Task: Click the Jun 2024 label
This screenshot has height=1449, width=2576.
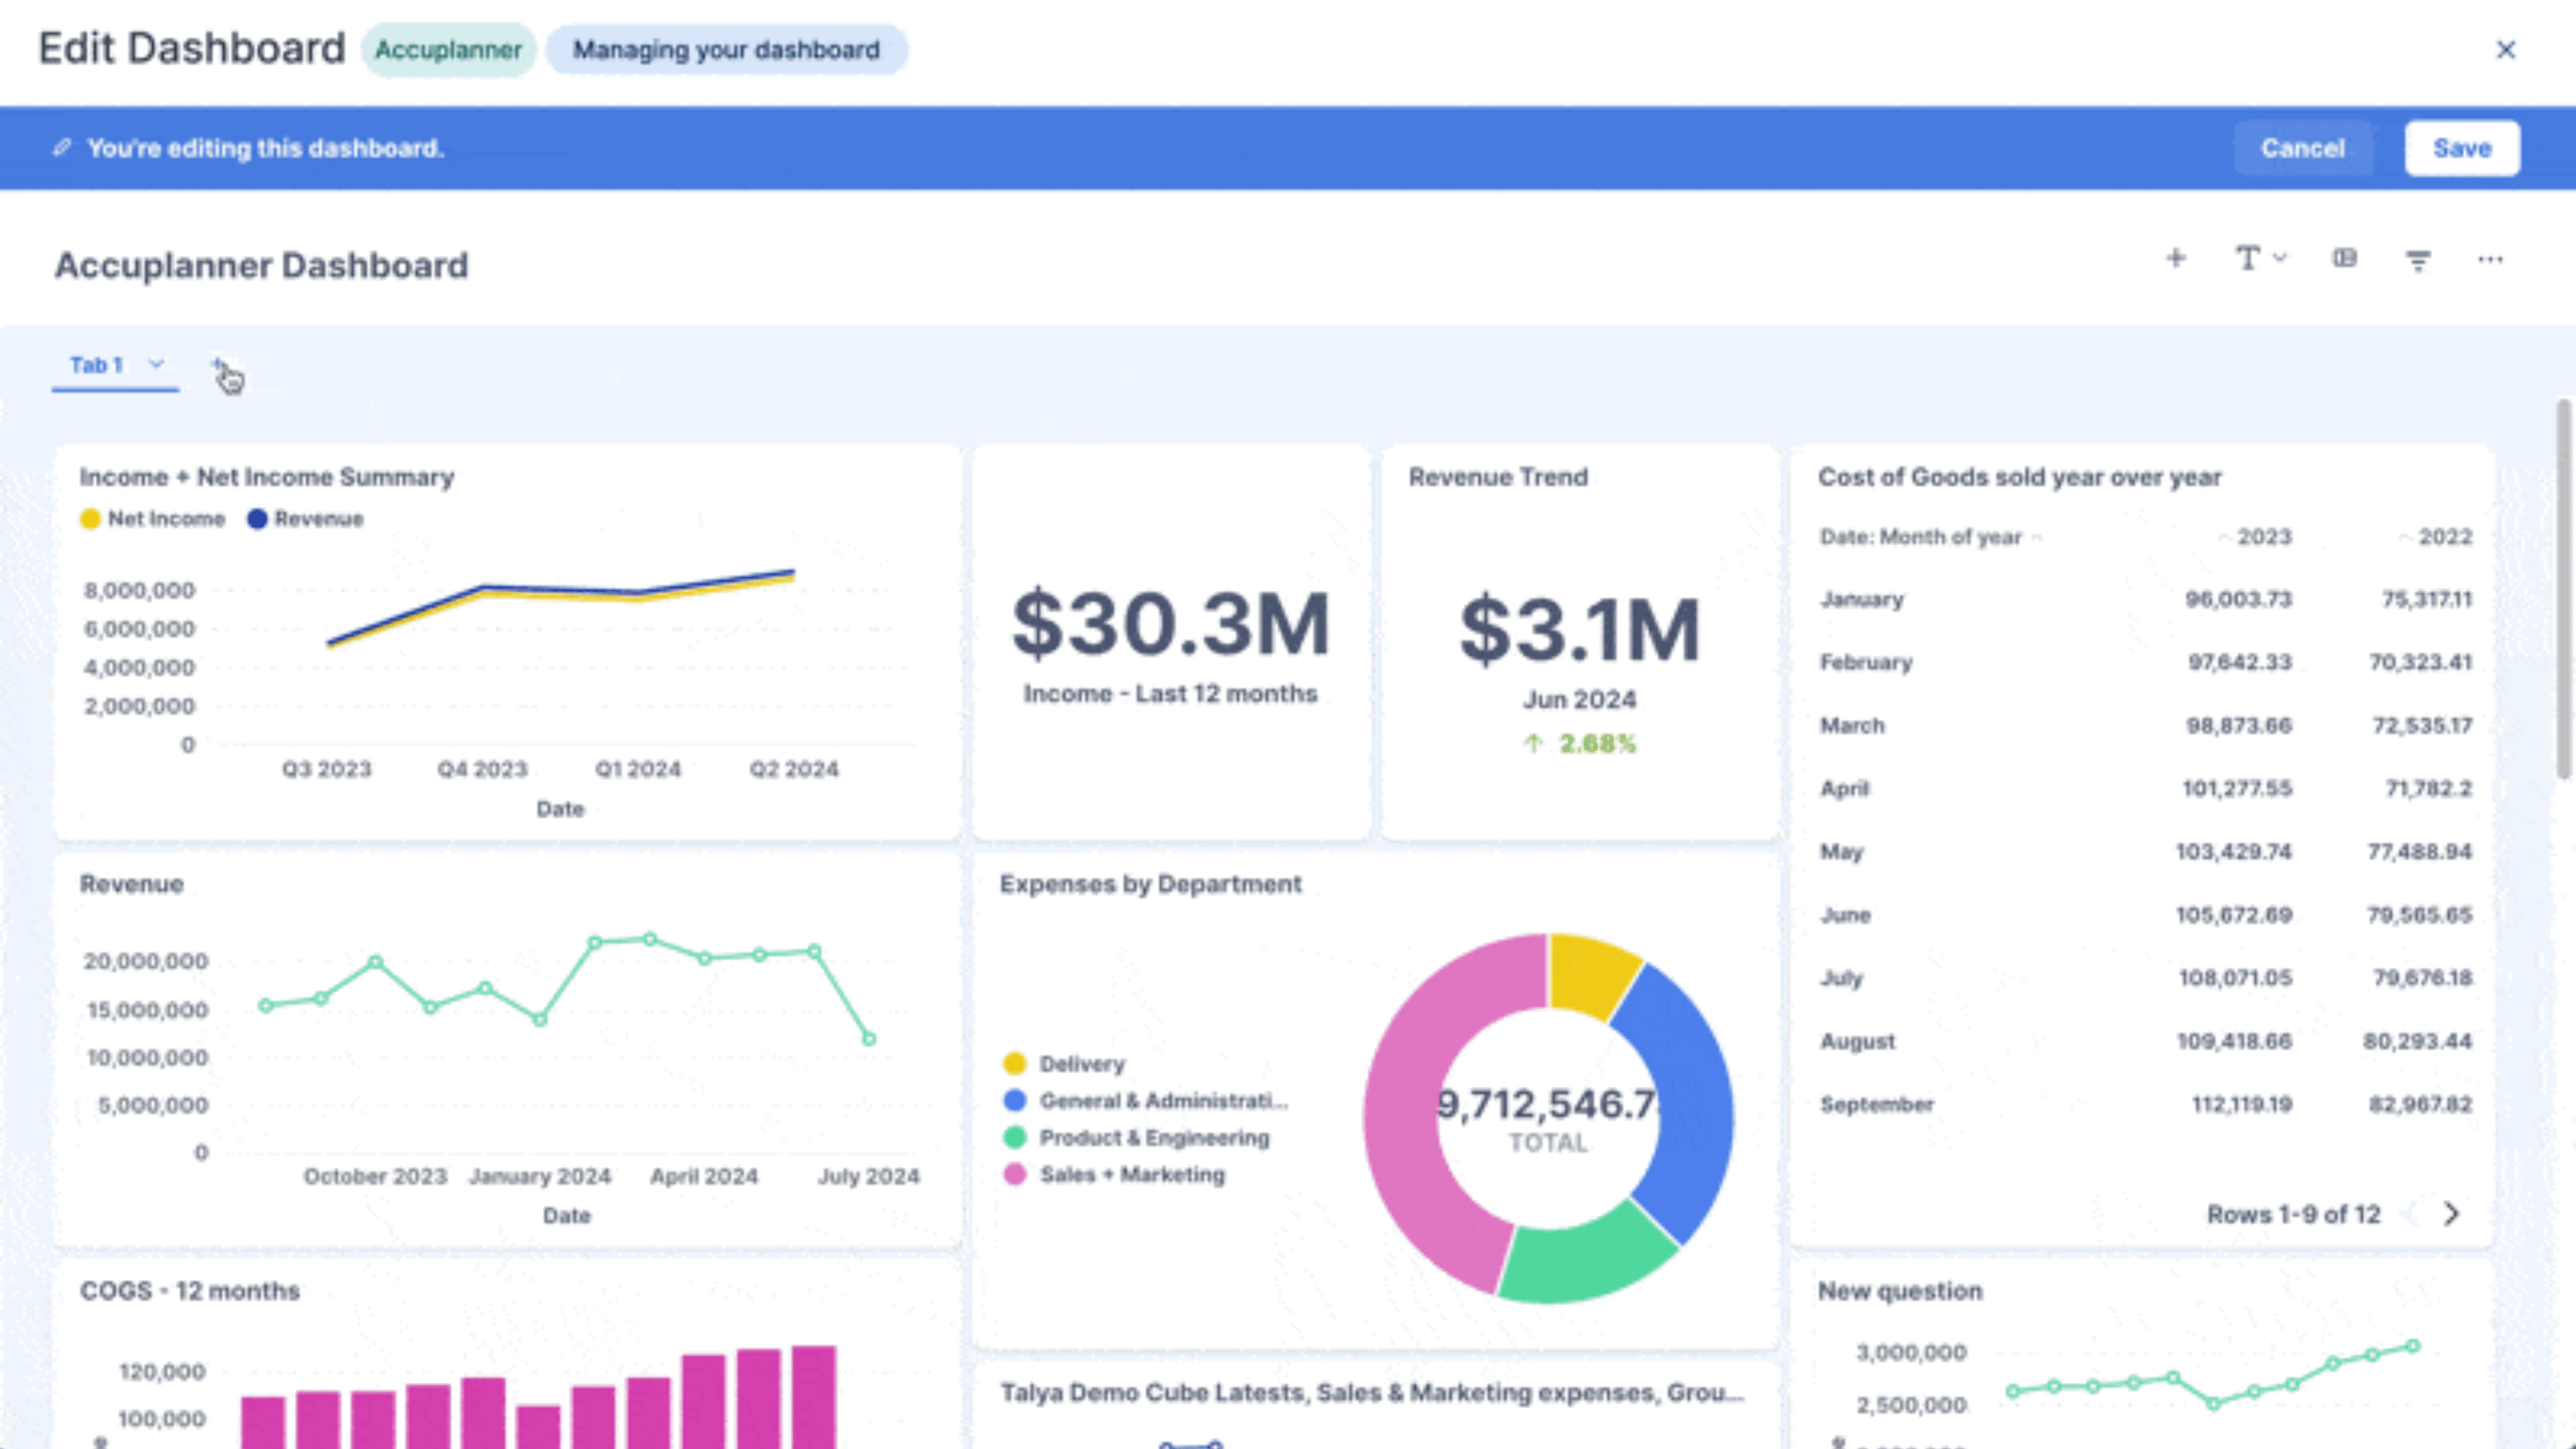Action: [x=1579, y=699]
